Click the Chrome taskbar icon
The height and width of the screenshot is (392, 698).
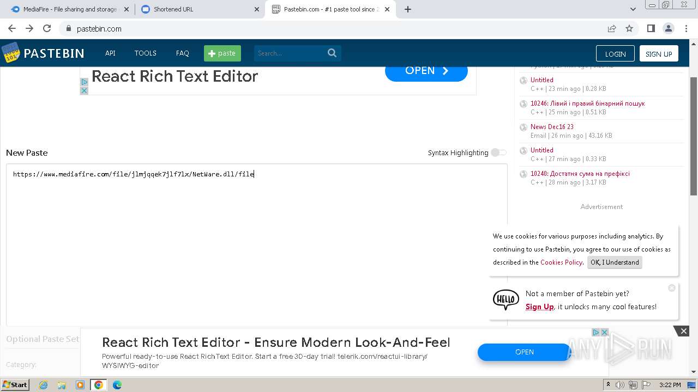click(x=99, y=385)
